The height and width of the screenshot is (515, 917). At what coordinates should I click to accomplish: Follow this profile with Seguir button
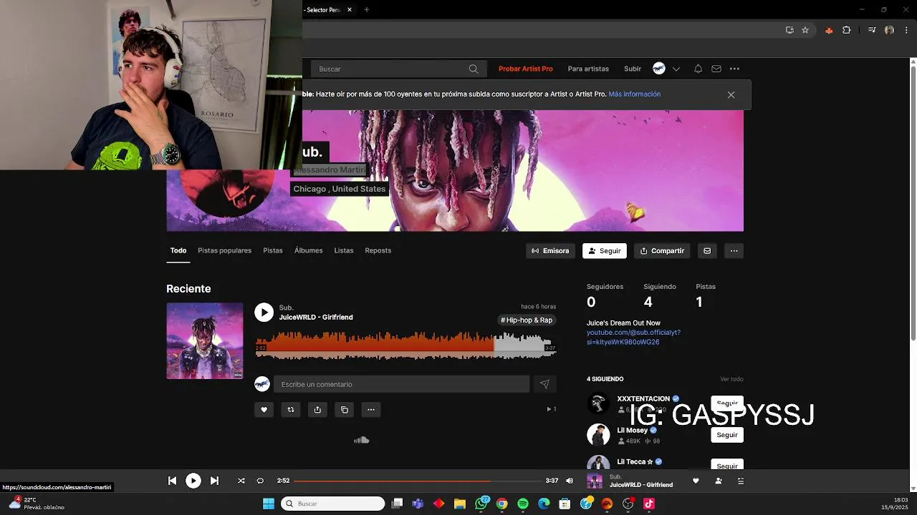(605, 251)
